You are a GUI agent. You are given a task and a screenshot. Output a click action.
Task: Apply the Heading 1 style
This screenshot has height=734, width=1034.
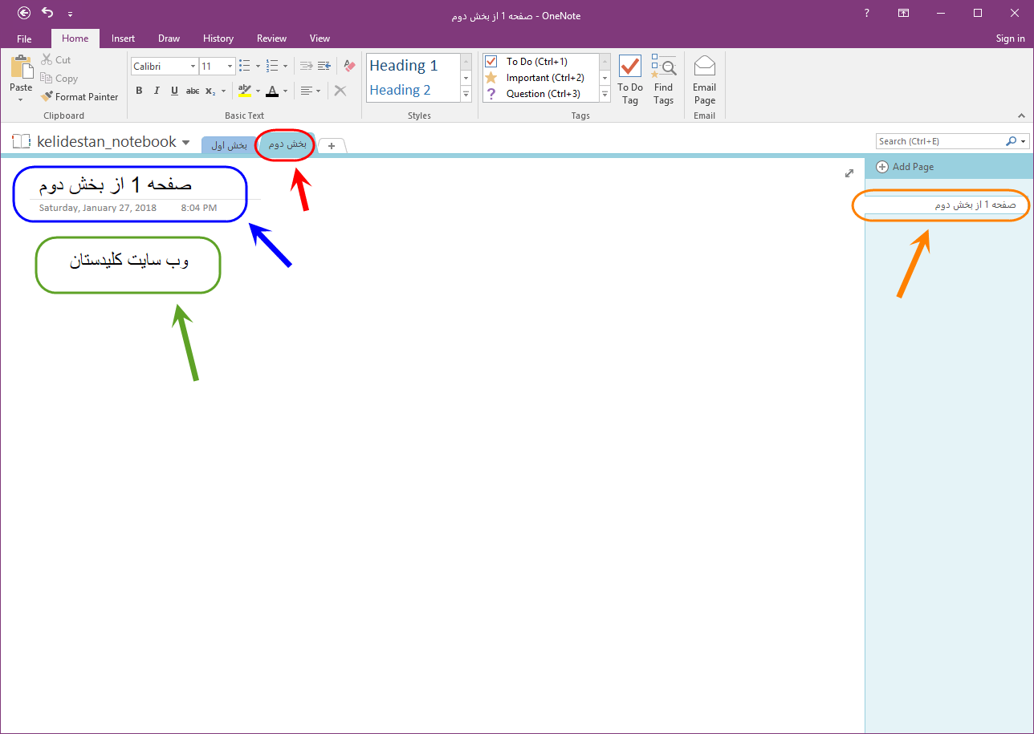(413, 66)
